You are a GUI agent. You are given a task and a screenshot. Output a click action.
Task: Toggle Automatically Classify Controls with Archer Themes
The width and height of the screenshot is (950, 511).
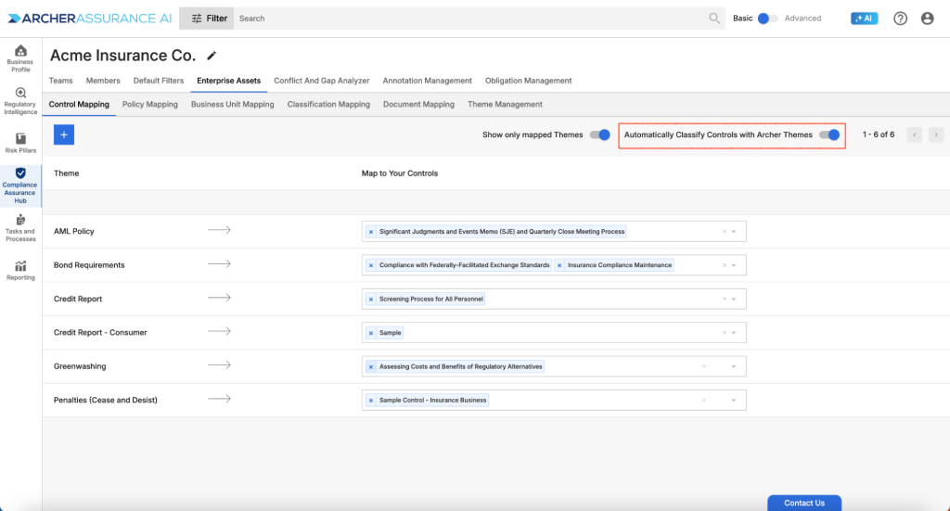pos(829,134)
